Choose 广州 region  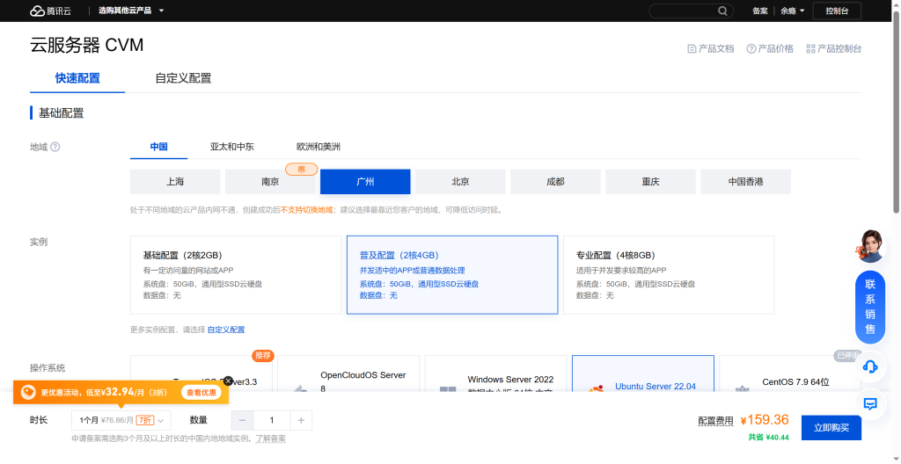pyautogui.click(x=365, y=181)
